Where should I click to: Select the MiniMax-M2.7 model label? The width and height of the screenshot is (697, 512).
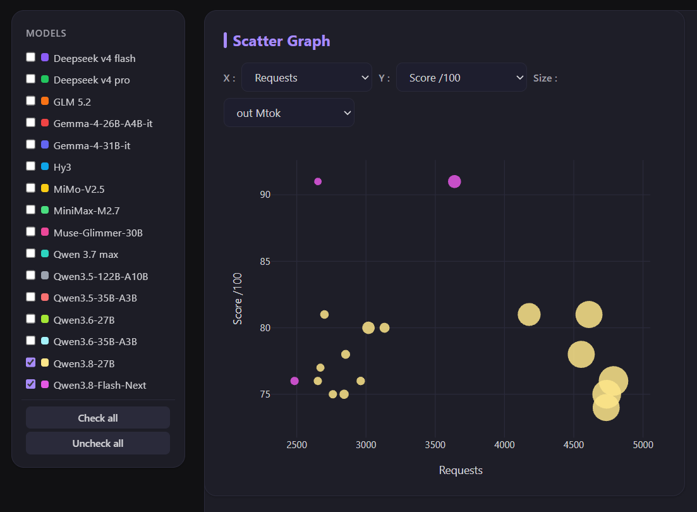pyautogui.click(x=87, y=211)
